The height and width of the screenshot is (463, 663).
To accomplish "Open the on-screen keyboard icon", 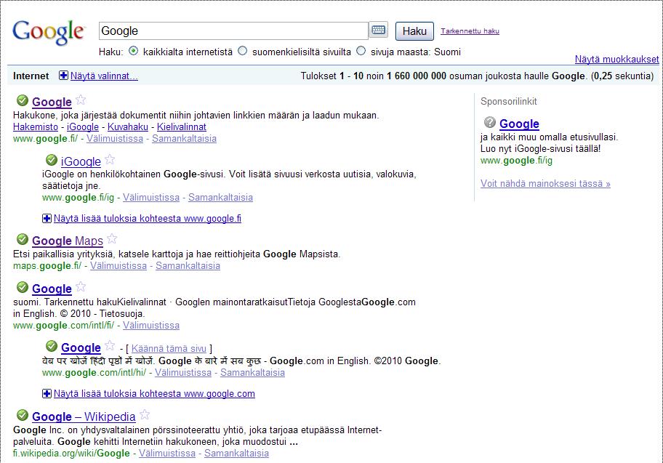I will tap(378, 30).
